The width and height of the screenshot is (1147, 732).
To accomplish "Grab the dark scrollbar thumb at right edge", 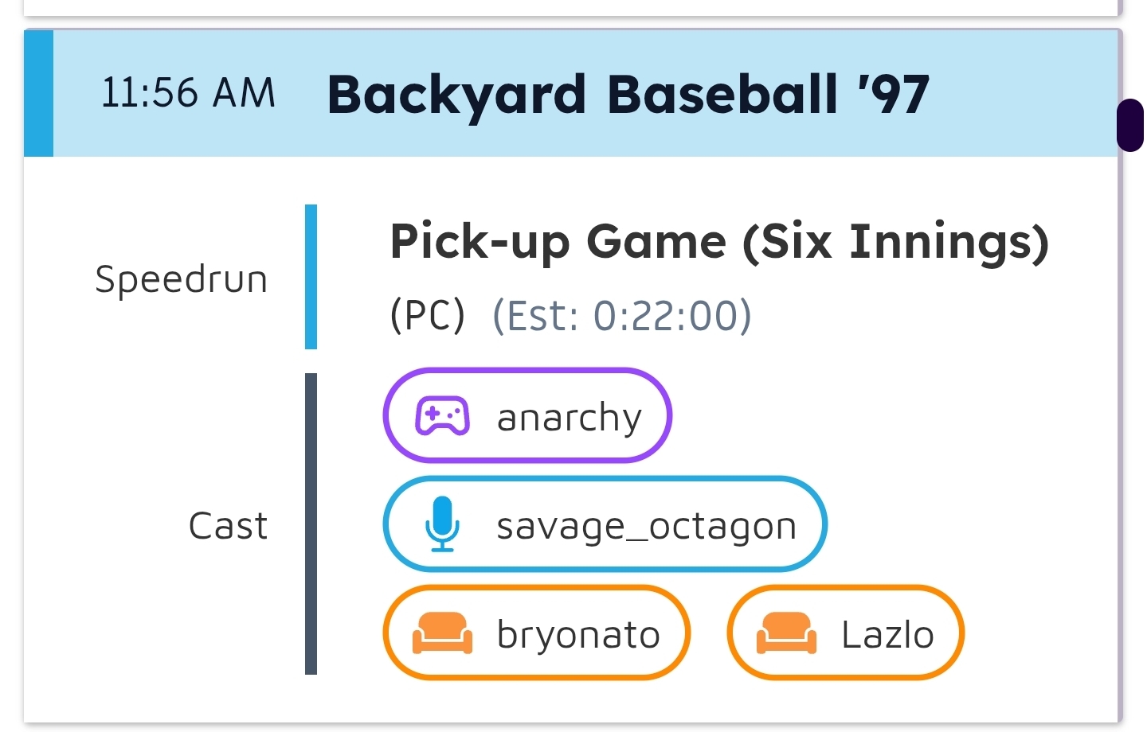I will pos(1130,125).
